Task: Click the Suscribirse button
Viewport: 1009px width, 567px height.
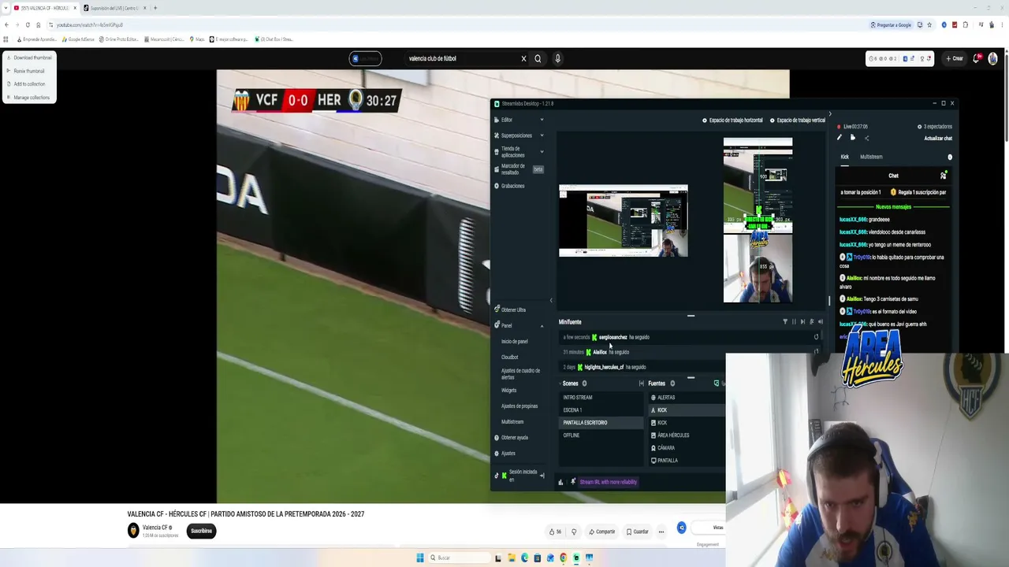Action: (x=201, y=531)
